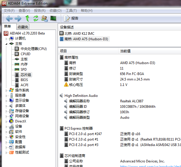Click the 网络设备 network icon
Screen dimensions: 181x167
point(11,116)
